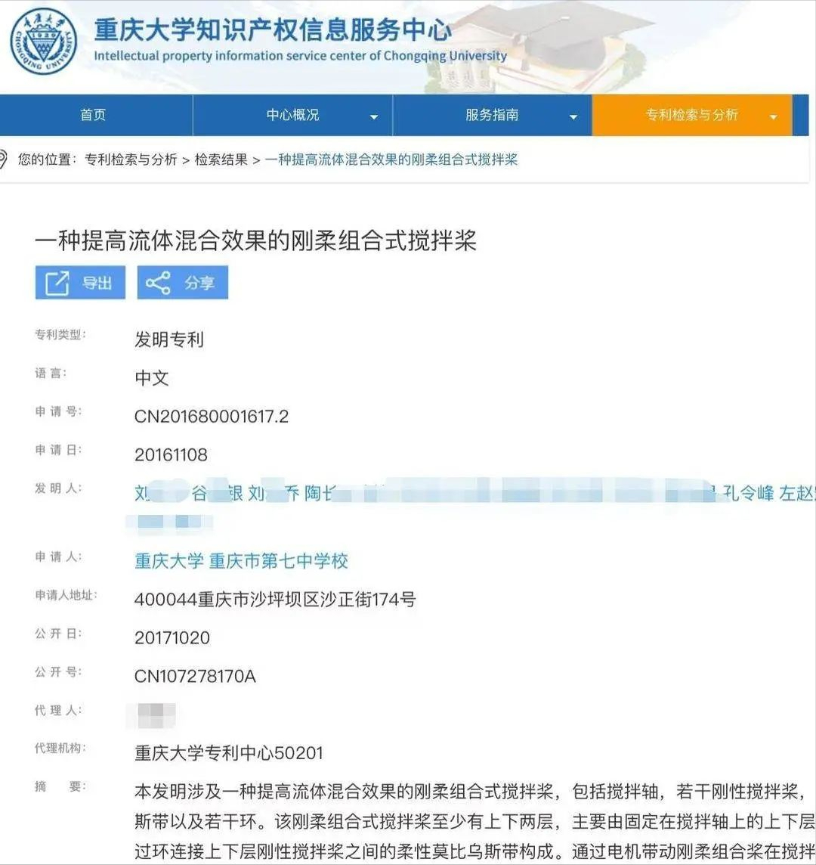Expand the dropdown arrow next to 服务指南

tap(573, 117)
